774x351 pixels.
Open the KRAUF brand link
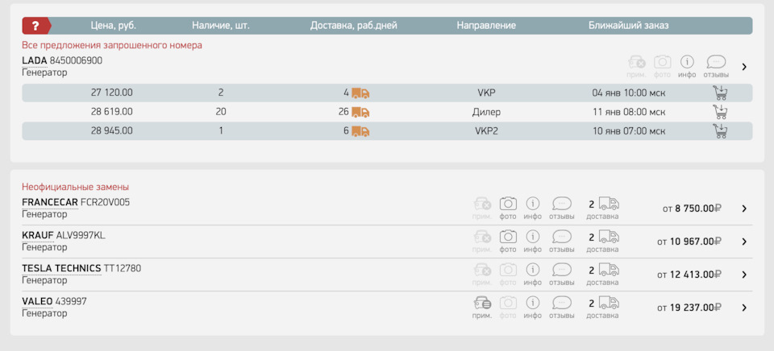click(37, 235)
